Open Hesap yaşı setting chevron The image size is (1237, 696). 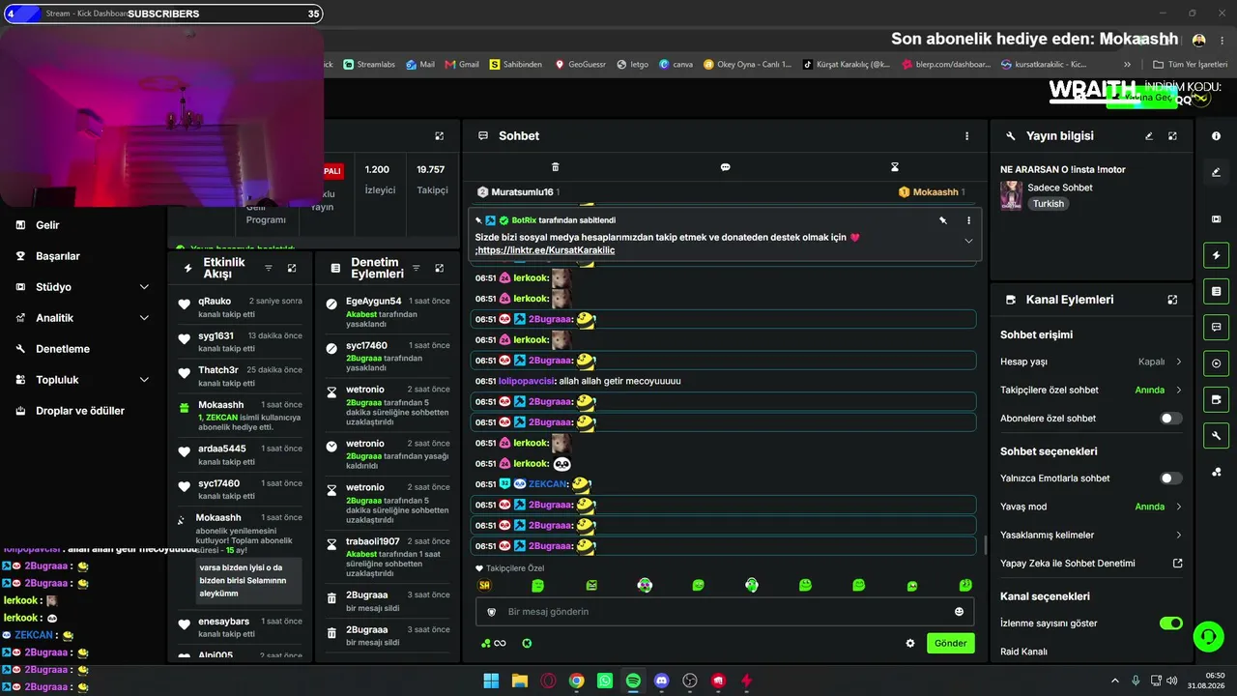pos(1178,362)
